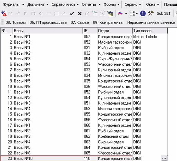This screenshot has width=177, height=161.
Task: Go to the next record arrow
Action: (x=26, y=13)
